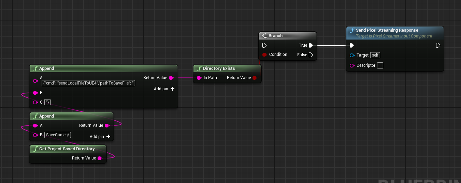
Task: Click the function icon on Get Project Saved Directory
Action: click(x=35, y=149)
